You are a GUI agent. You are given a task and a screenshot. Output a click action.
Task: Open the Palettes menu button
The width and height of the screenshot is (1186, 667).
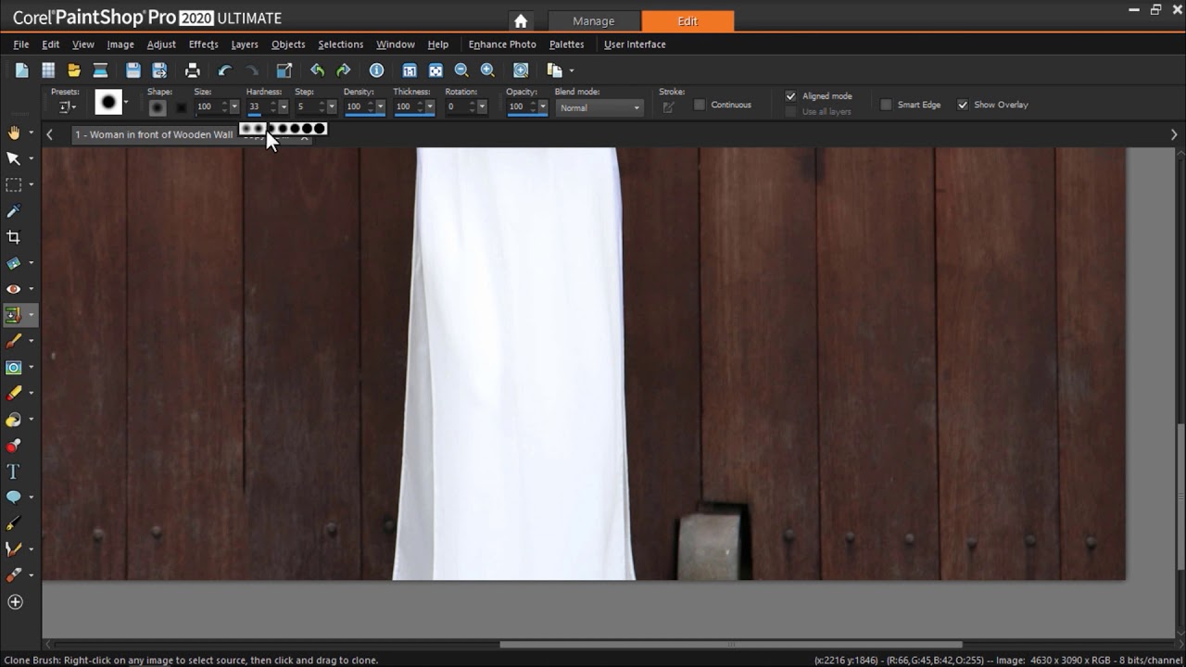pyautogui.click(x=566, y=44)
